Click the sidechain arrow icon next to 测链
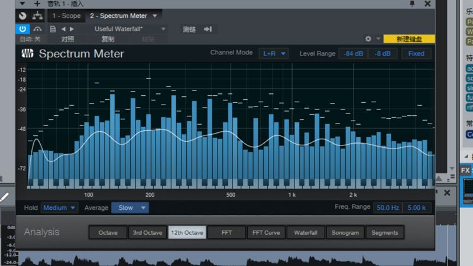Screen dimensions: 473x266 [208, 29]
